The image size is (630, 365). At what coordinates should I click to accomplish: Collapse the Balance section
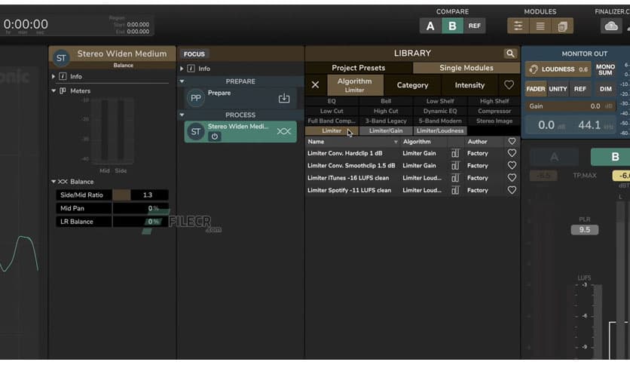(x=54, y=182)
